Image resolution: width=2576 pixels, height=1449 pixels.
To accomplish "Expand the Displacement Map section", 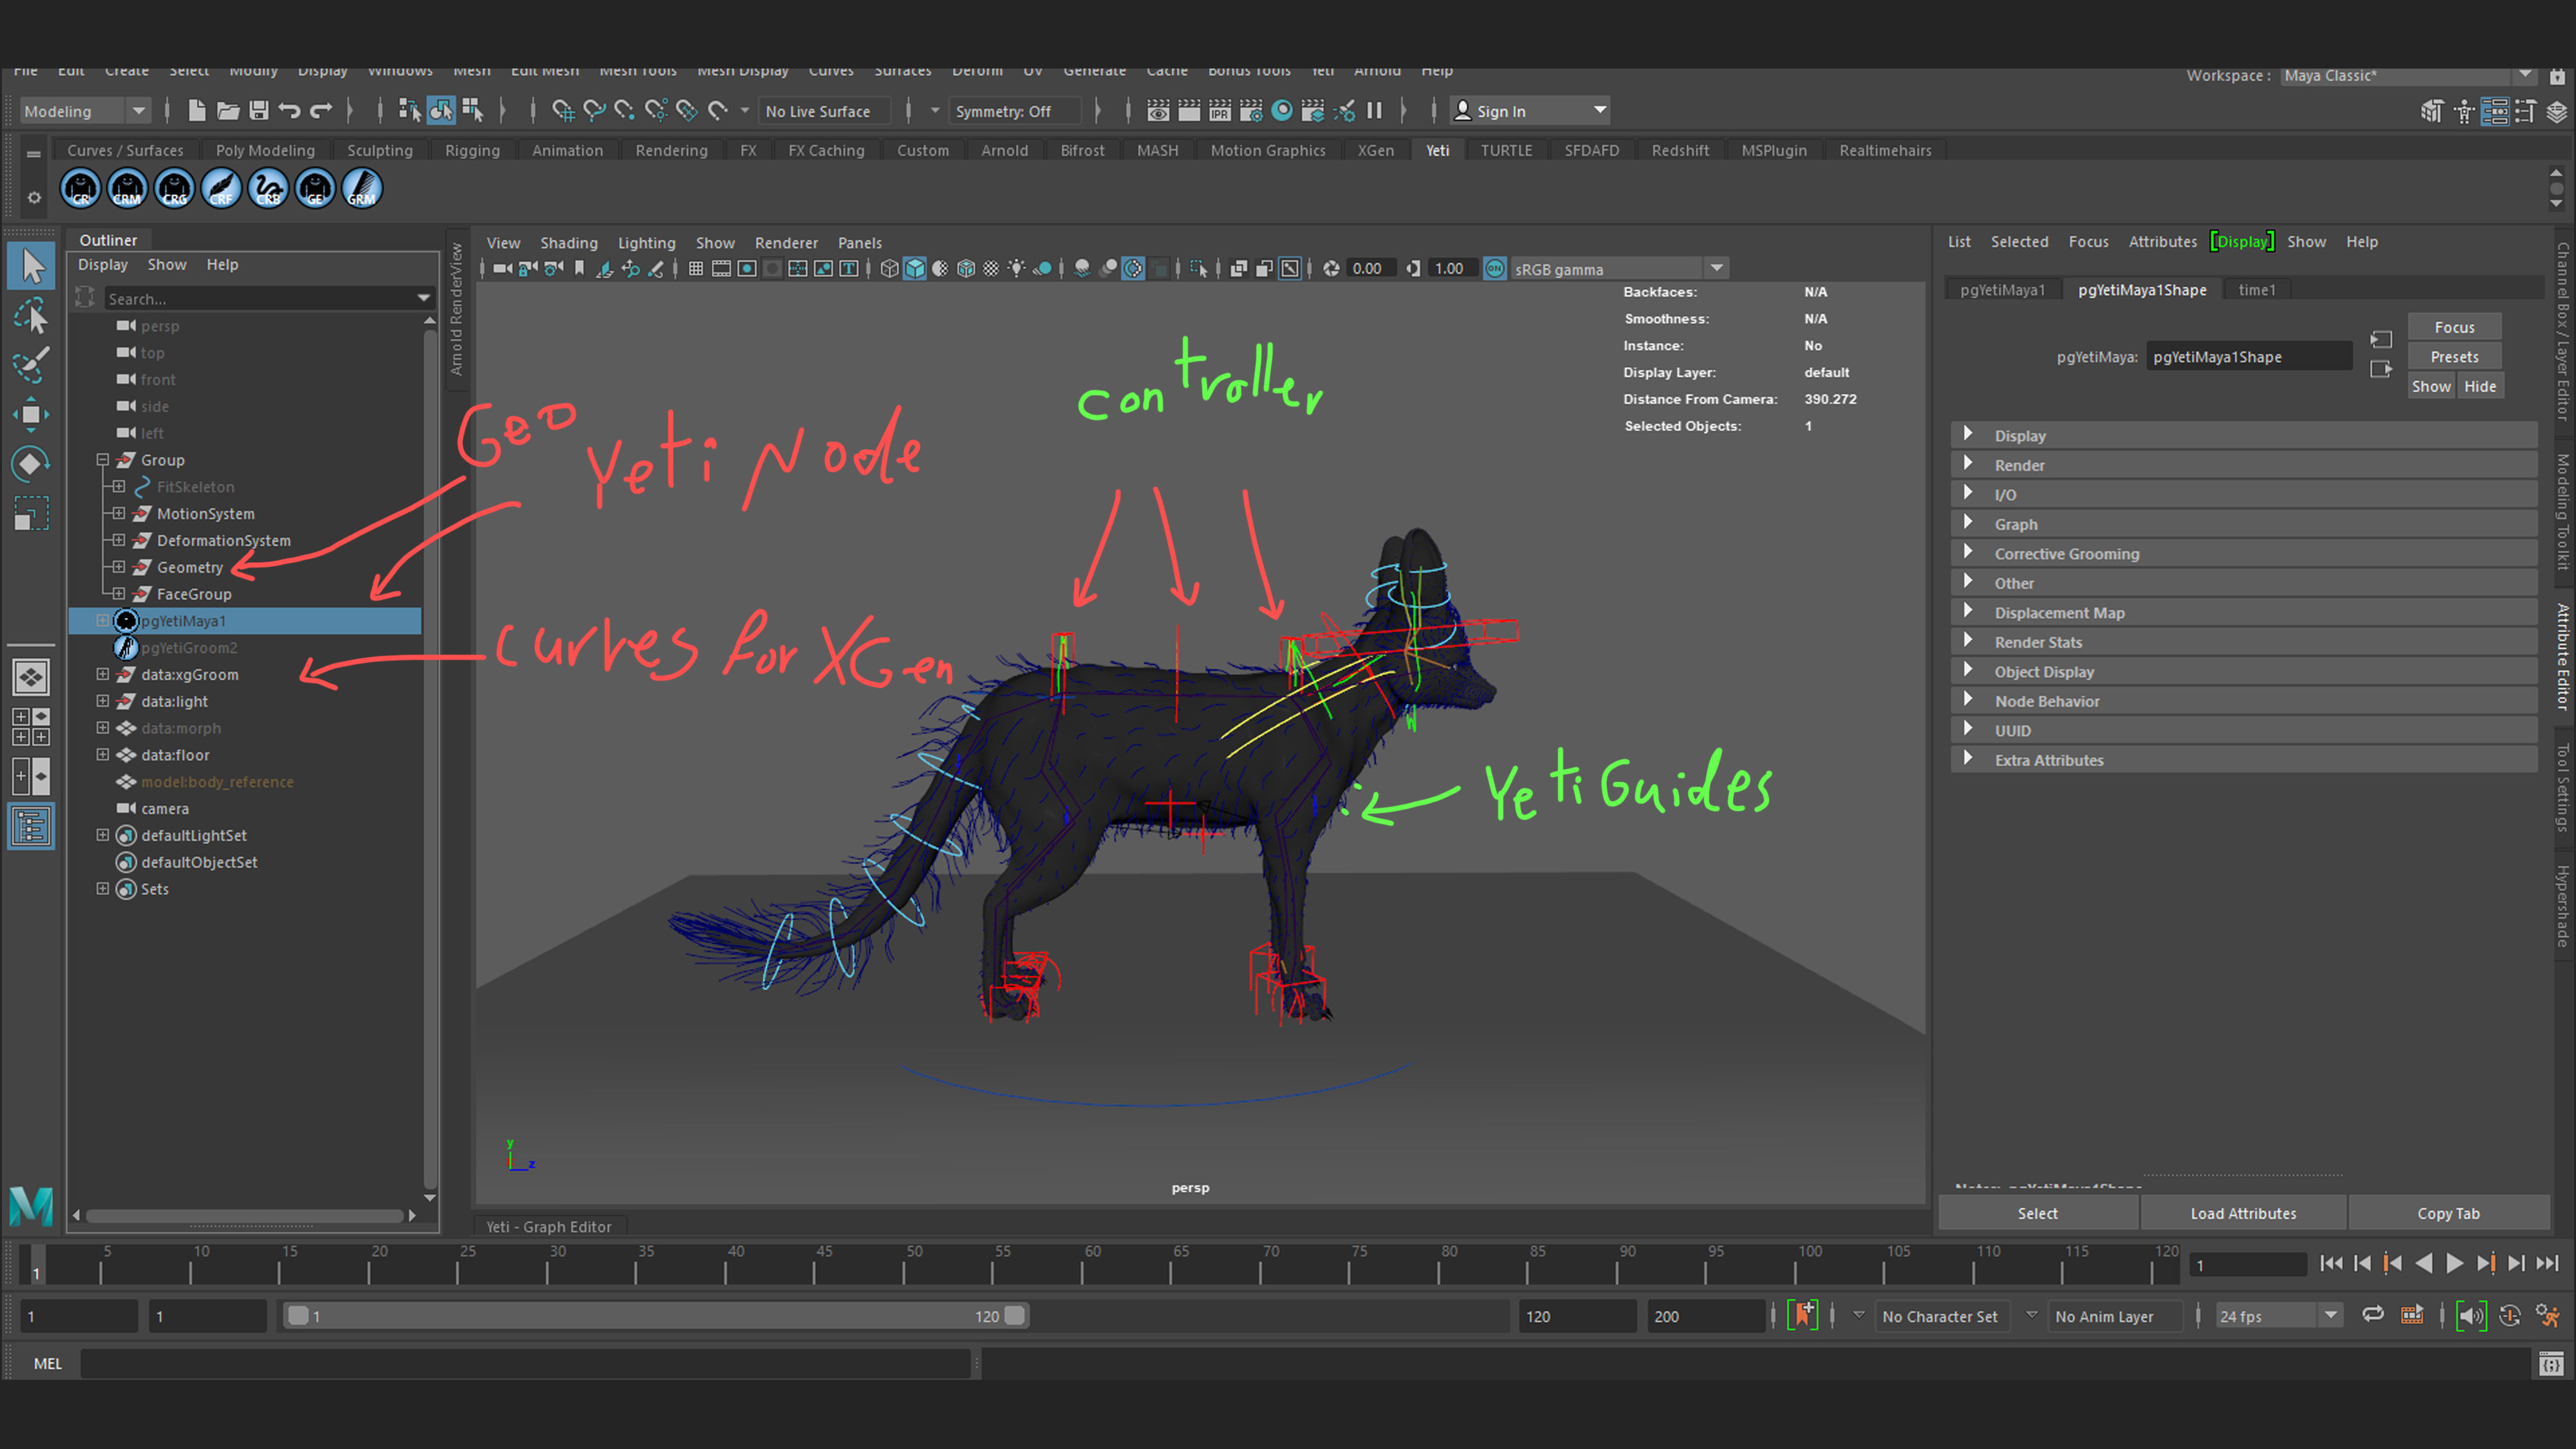I will point(2243,613).
